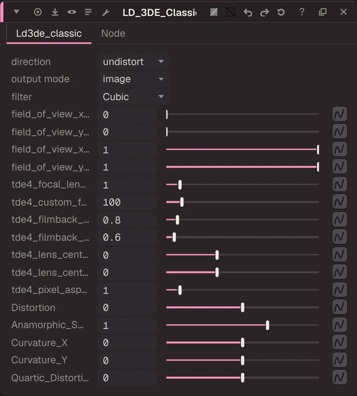This screenshot has width=357, height=396.
Task: Click the 'direction' label text
Action: click(31, 61)
